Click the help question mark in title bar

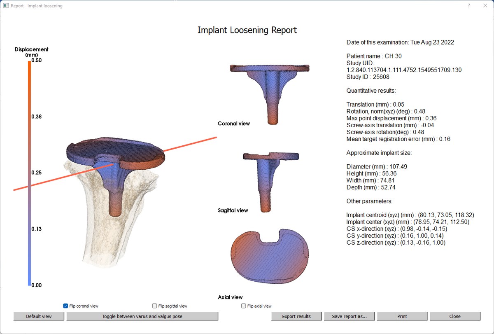click(x=469, y=6)
